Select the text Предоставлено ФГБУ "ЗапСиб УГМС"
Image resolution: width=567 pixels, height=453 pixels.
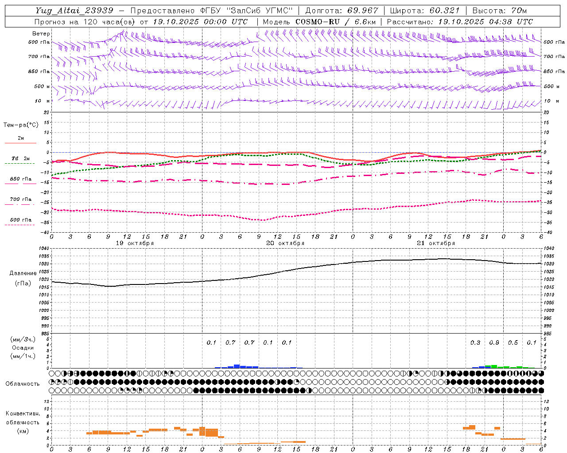pos(212,11)
